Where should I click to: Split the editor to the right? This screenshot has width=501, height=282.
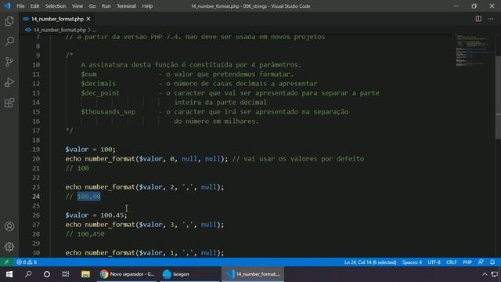point(478,19)
